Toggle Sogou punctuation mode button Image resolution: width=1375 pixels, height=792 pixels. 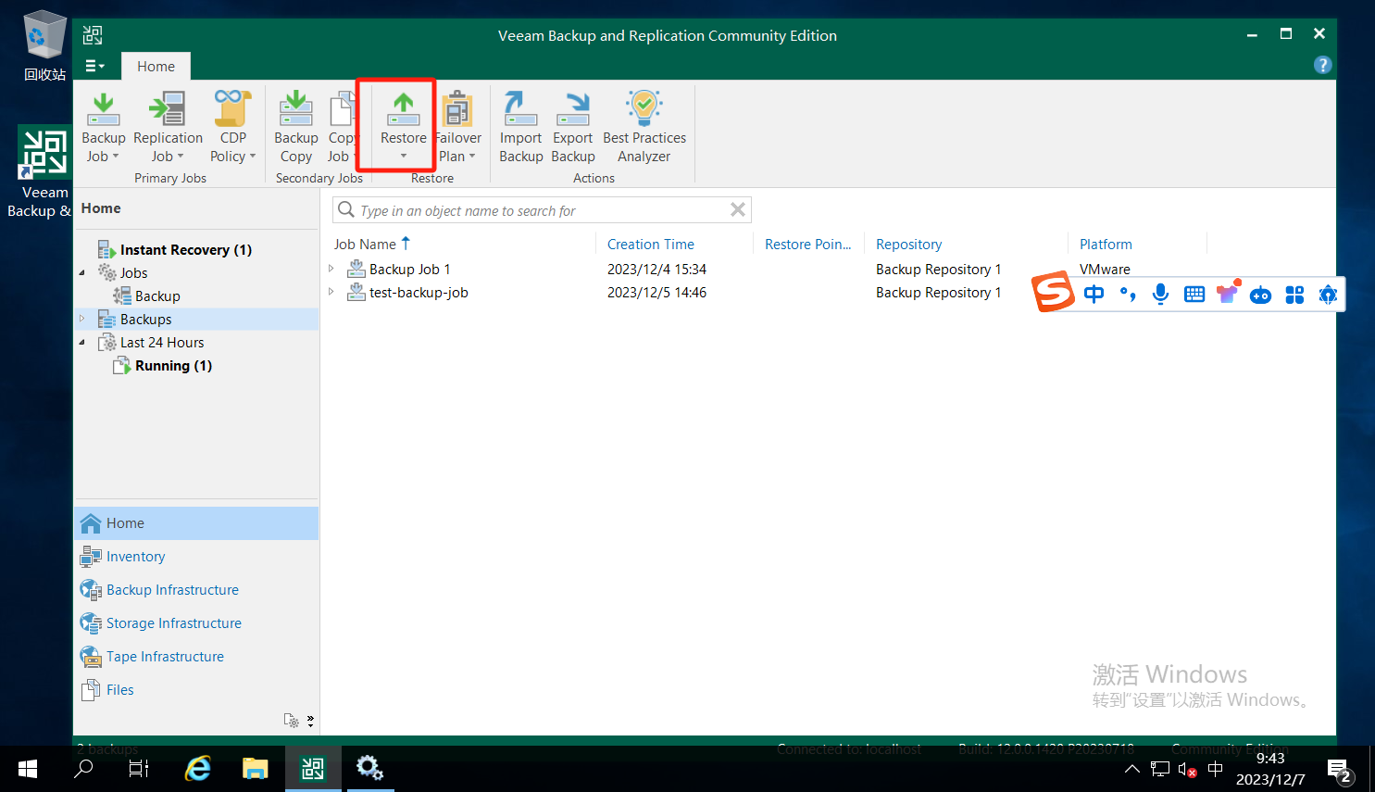coord(1127,295)
